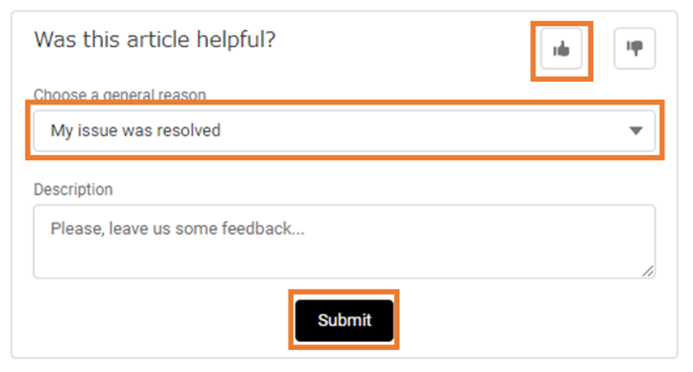This screenshot has width=693, height=372.
Task: Click the "Was this article helpful?" heading
Action: point(154,40)
